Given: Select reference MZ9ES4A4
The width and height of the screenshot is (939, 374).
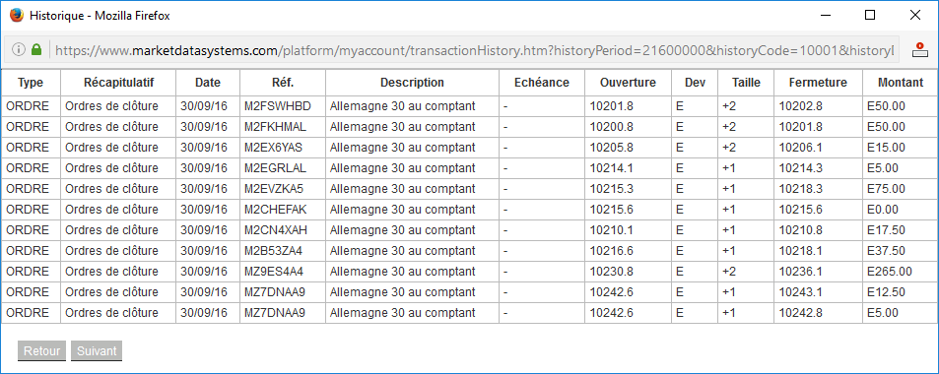Looking at the screenshot, I should 274,272.
